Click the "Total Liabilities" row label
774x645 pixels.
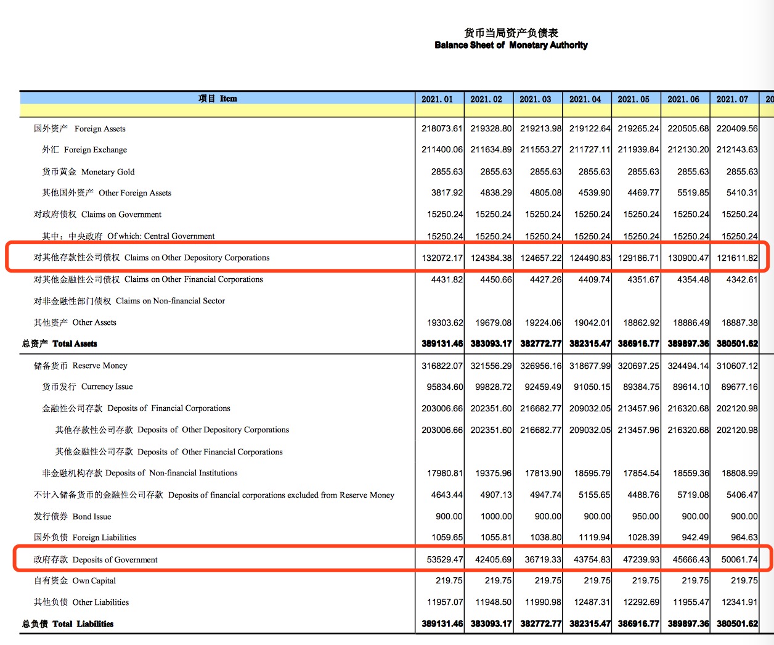click(x=68, y=624)
